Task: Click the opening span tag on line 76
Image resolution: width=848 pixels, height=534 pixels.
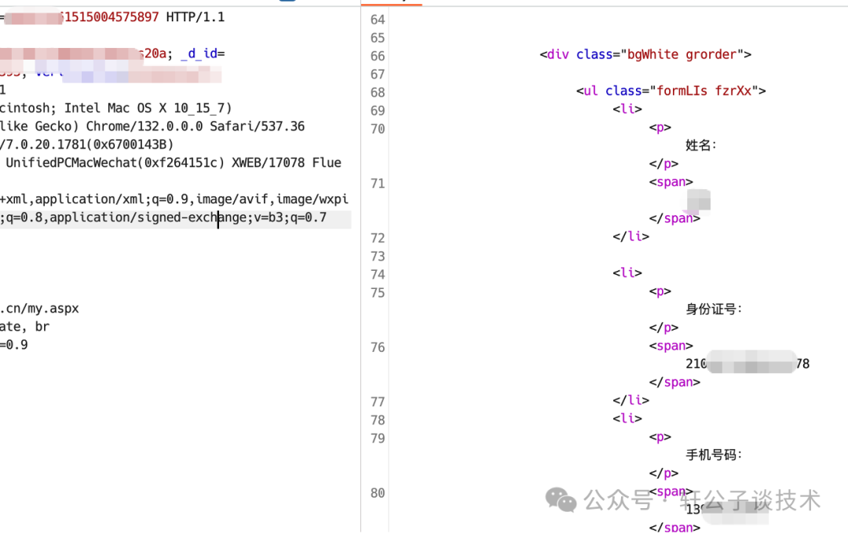Action: [x=671, y=346]
